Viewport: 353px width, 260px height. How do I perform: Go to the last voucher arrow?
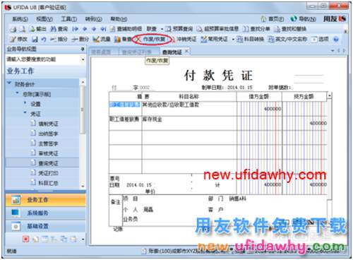click(x=103, y=29)
